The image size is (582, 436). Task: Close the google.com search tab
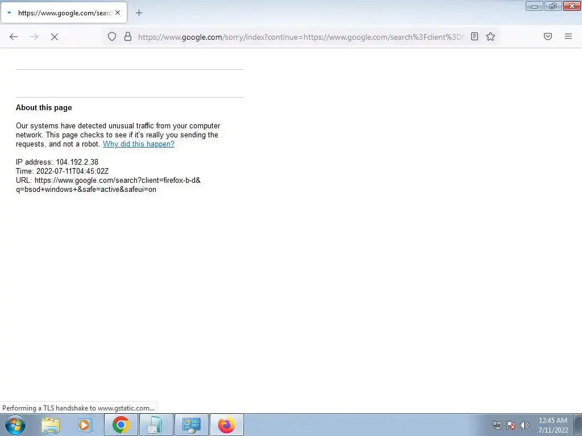pyautogui.click(x=118, y=12)
